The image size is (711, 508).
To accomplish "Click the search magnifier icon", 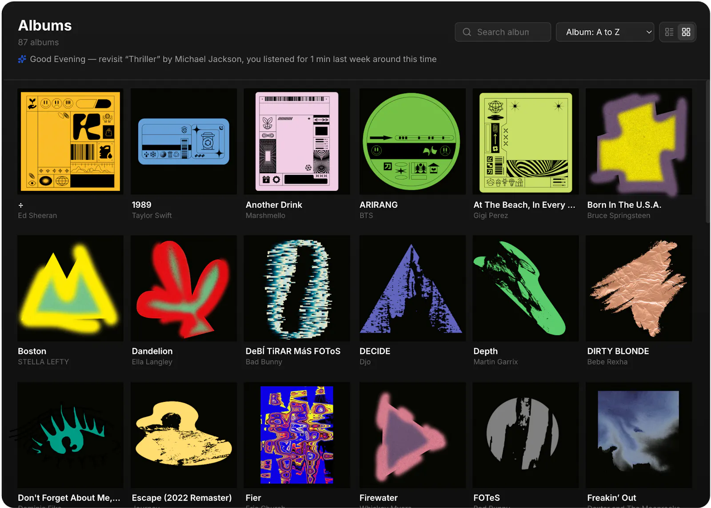I will (467, 32).
